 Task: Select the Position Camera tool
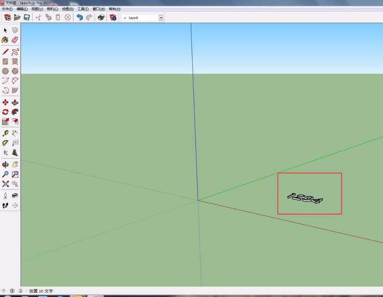click(5, 196)
